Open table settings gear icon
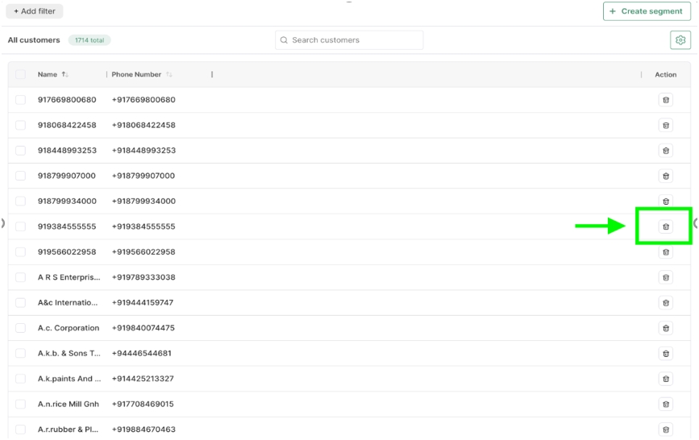The height and width of the screenshot is (440, 699). coord(680,40)
